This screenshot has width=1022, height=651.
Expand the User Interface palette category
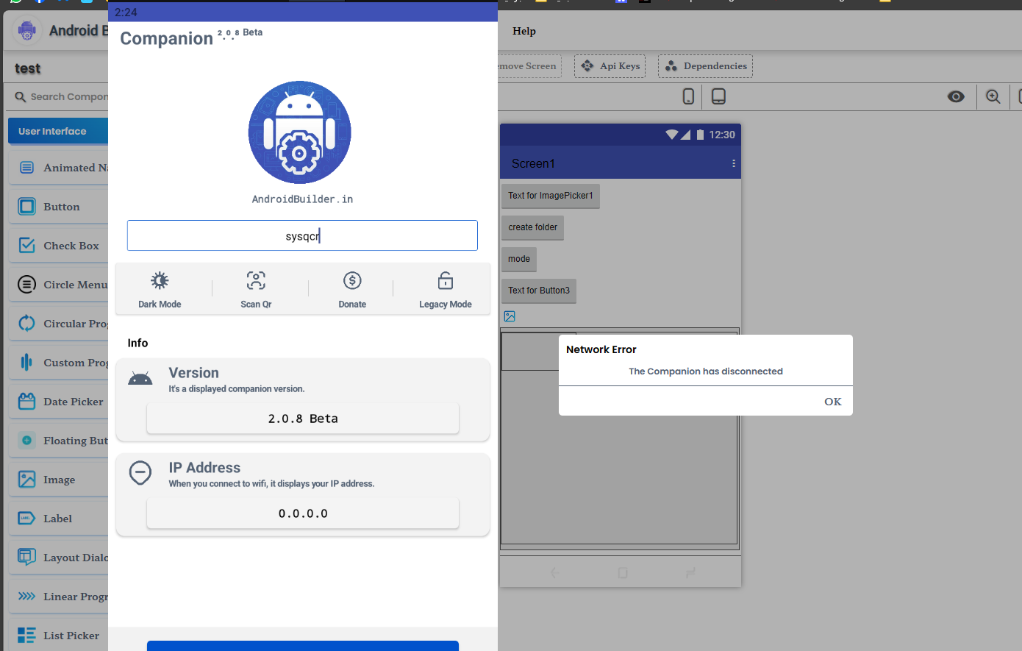click(58, 131)
